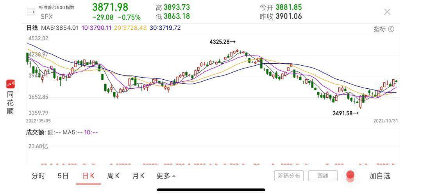Click today's open value 3881.85
Viewport: 422px width, 195px height.
pyautogui.click(x=288, y=7)
